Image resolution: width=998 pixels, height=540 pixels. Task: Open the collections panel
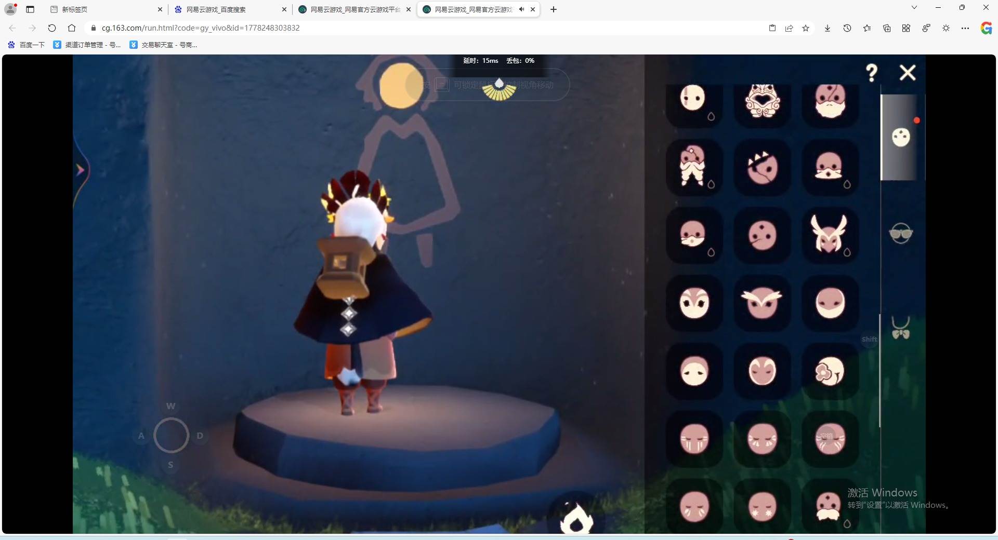[x=887, y=28]
